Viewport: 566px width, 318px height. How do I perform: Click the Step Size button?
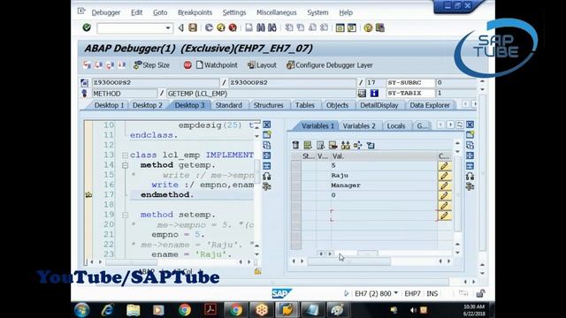pyautogui.click(x=151, y=65)
